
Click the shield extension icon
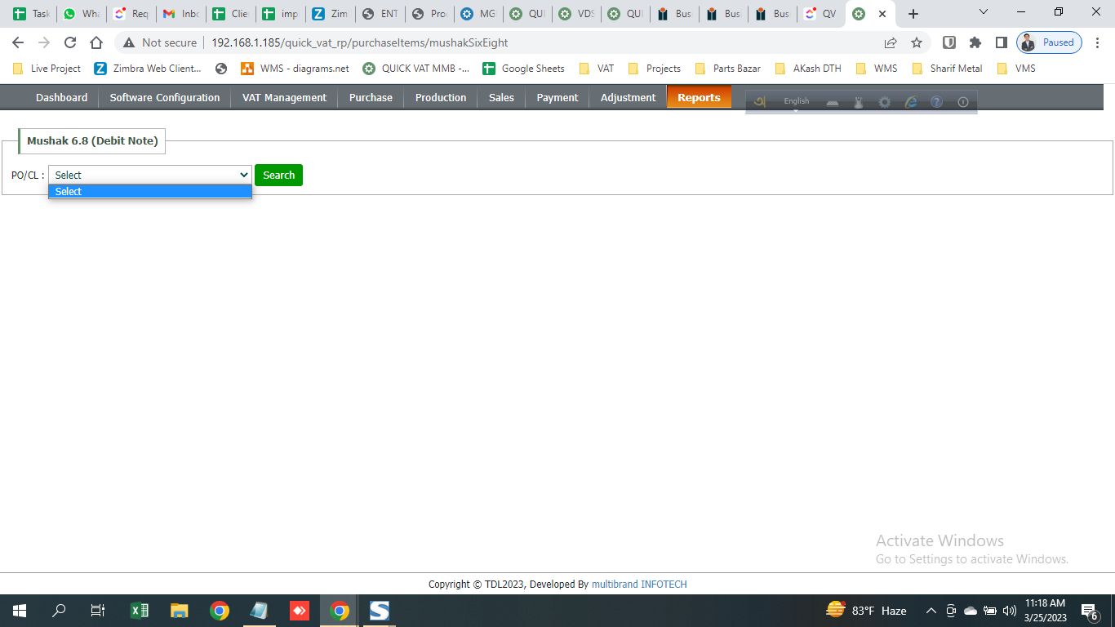pyautogui.click(x=948, y=42)
